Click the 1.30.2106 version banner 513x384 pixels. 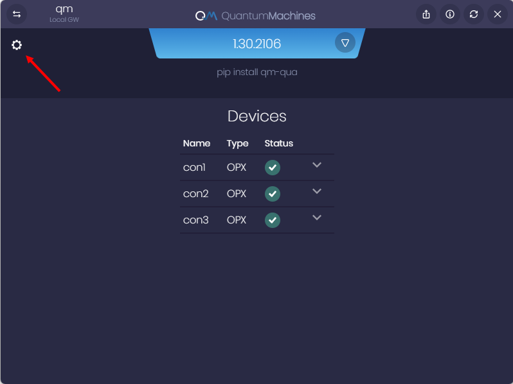(x=256, y=44)
